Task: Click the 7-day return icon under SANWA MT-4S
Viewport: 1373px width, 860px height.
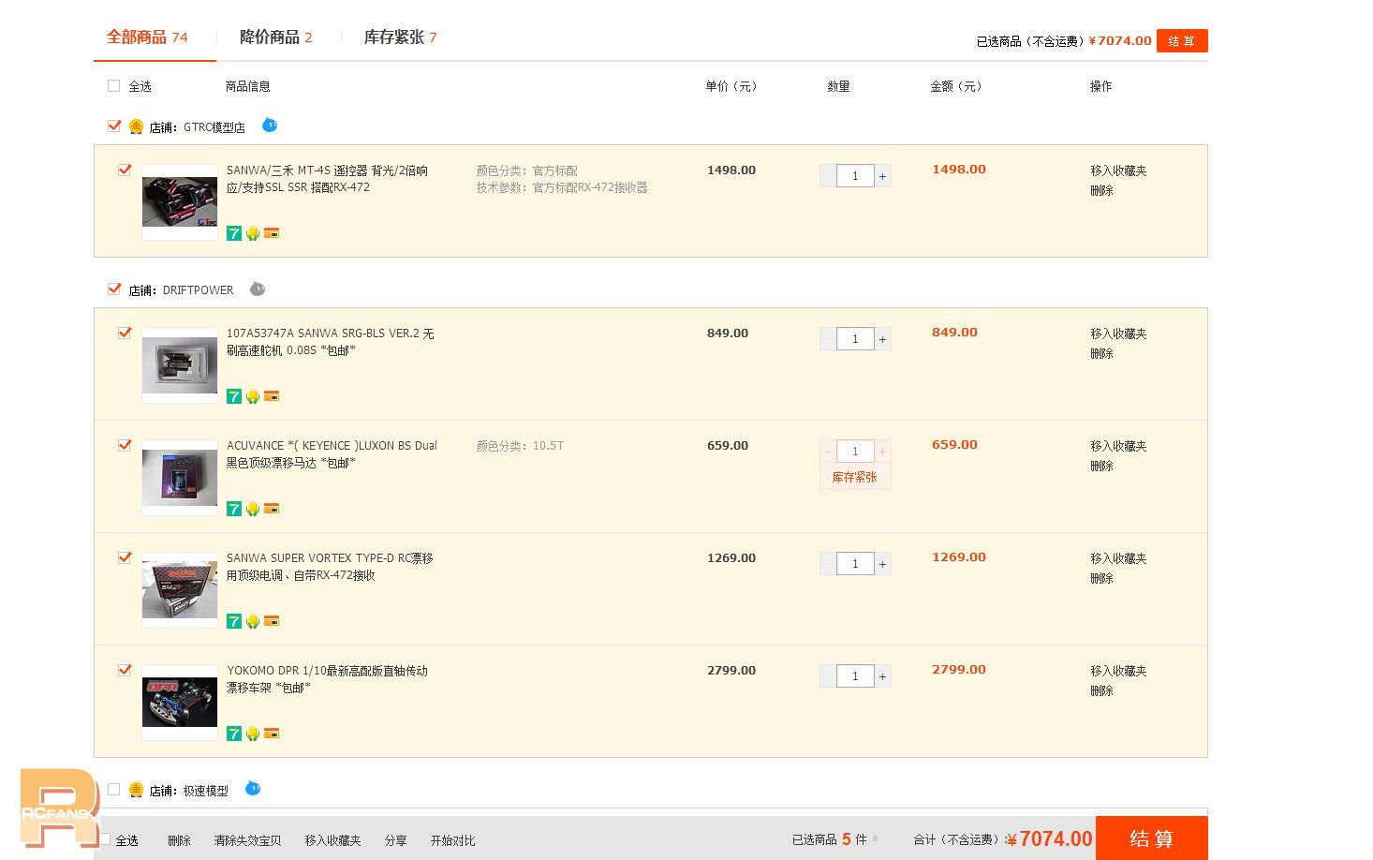Action: pos(234,233)
